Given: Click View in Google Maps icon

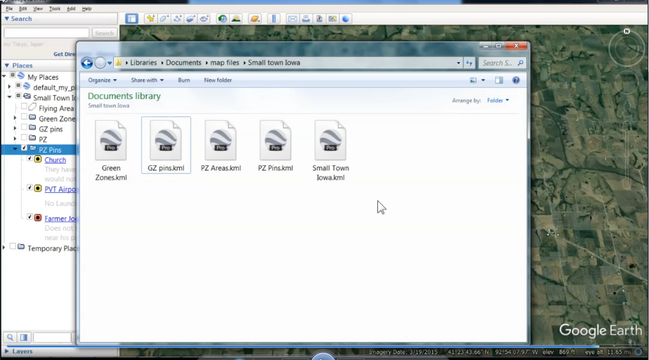Looking at the screenshot, I should point(332,18).
